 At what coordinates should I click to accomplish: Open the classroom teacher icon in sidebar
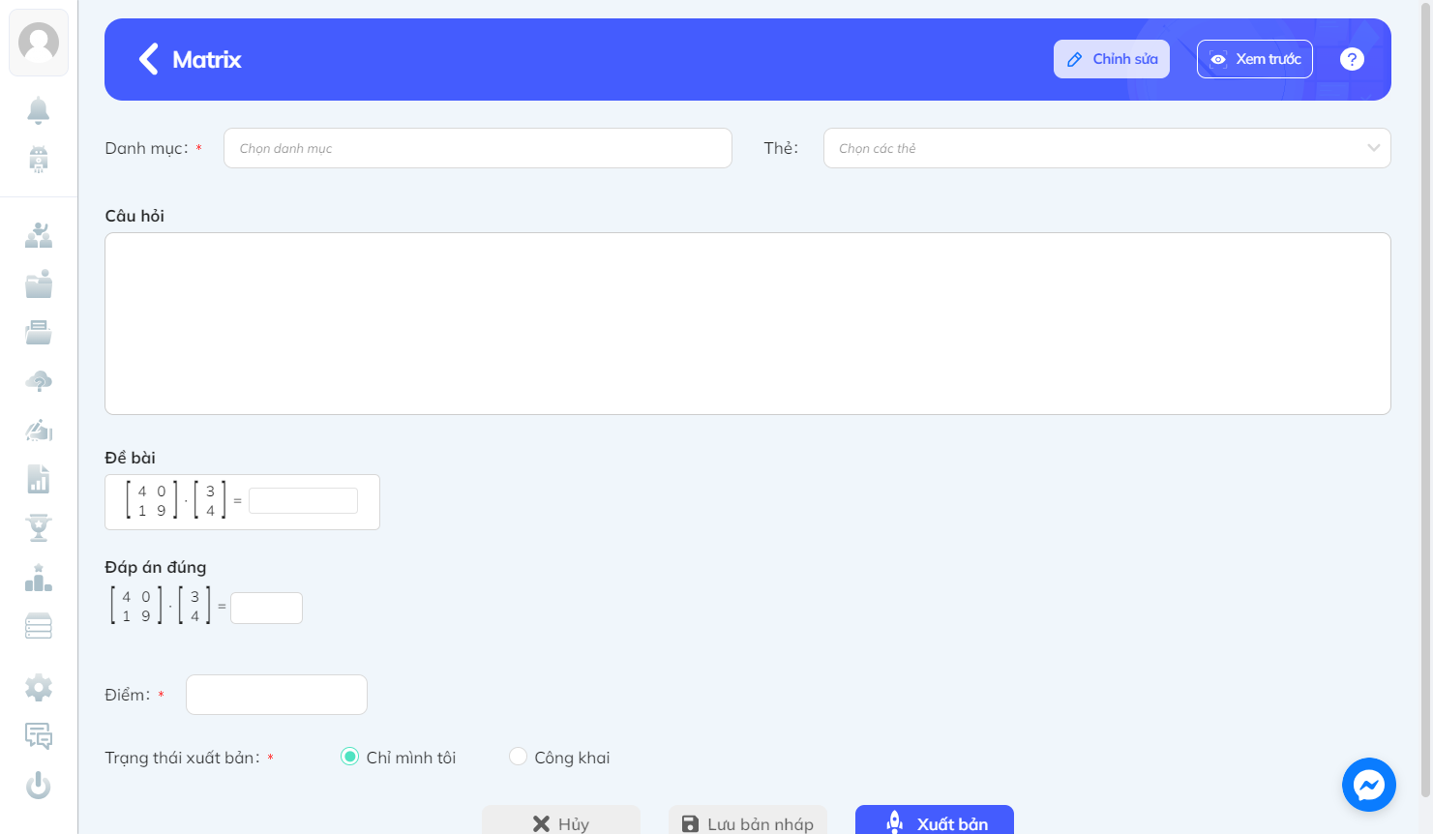click(39, 235)
